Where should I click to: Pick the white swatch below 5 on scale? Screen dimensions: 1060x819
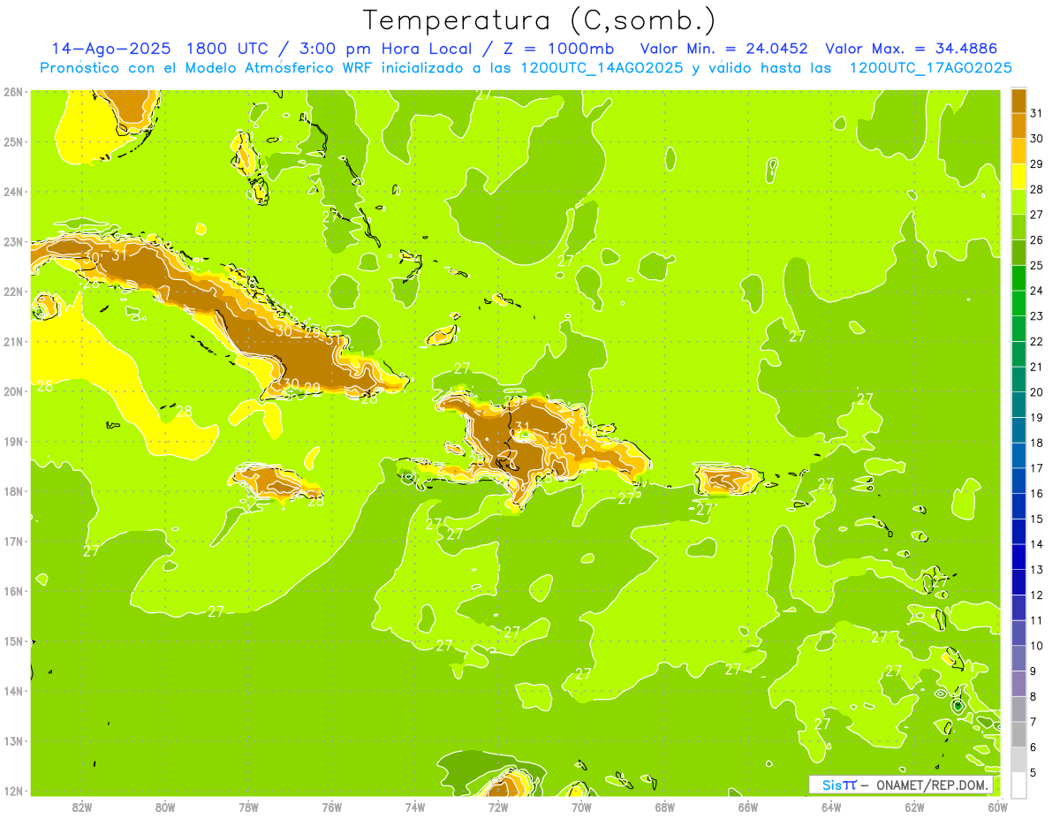(x=1018, y=784)
